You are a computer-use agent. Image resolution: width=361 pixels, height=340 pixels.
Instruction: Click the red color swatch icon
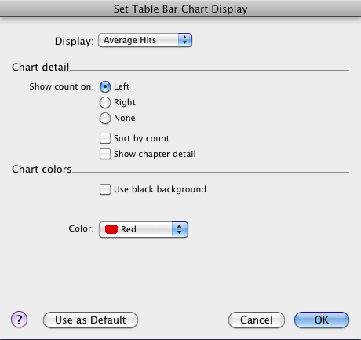tap(111, 229)
